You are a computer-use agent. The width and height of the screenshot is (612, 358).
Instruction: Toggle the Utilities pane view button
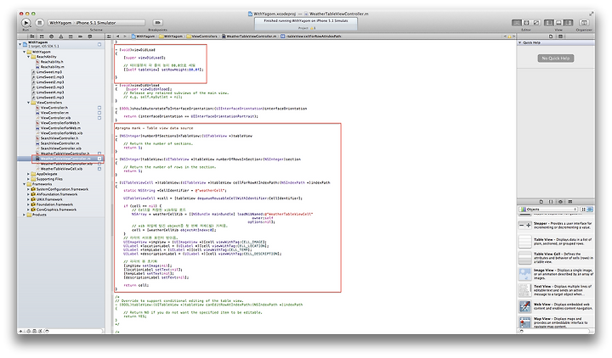coord(569,23)
